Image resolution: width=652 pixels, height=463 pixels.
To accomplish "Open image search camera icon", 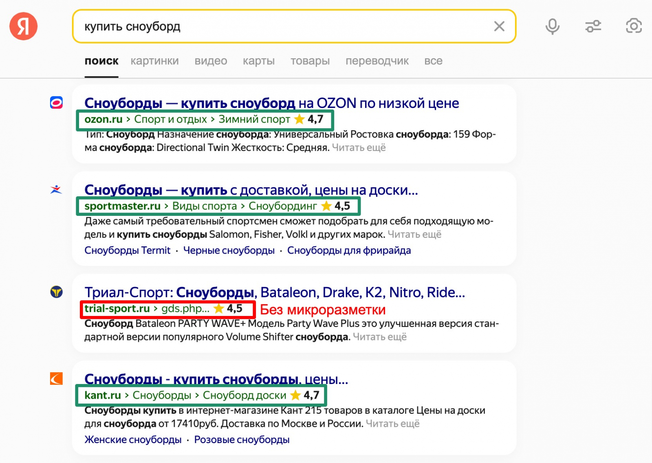I will 633,26.
